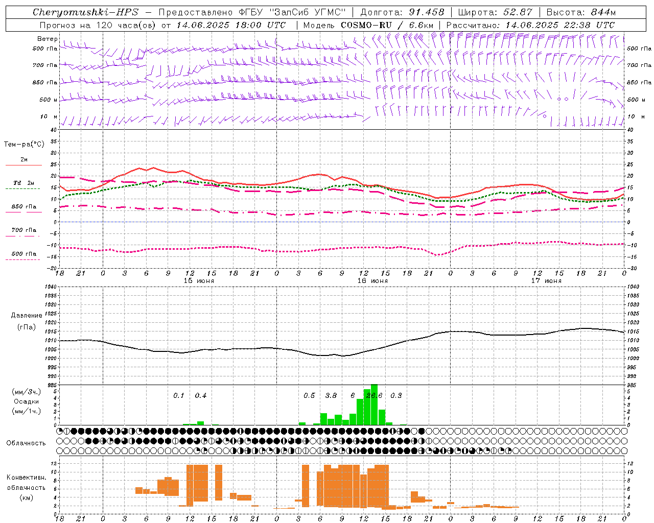Click the Cheryomushki-HPS station title
The image size is (654, 523).
[x=85, y=12]
